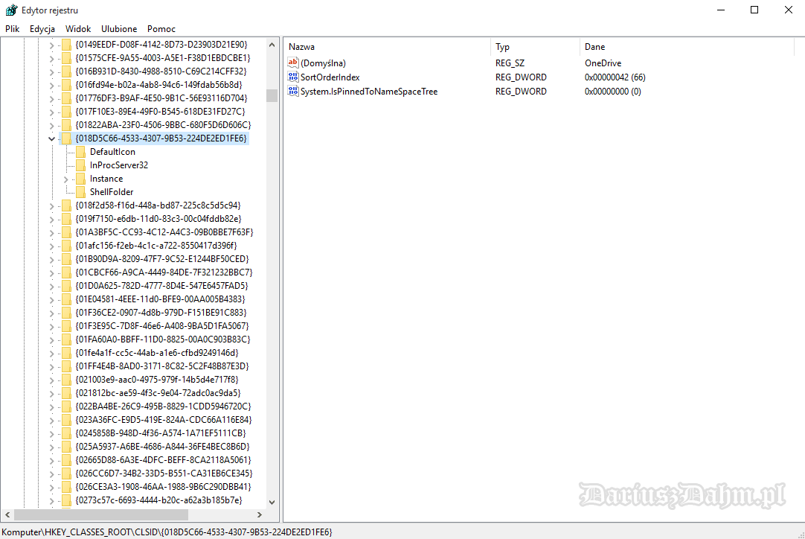The height and width of the screenshot is (539, 805).
Task: Click folder icon of {01776DF3-B9AF-4E50-9B1C-56E93116D704}
Action: 66,98
